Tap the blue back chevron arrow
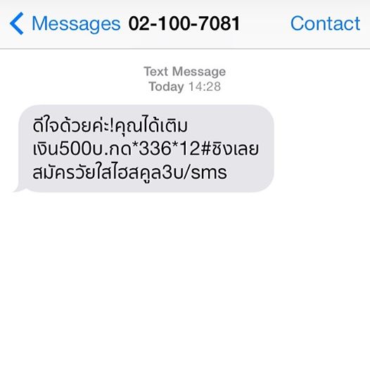The image size is (370, 370). pos(16,23)
